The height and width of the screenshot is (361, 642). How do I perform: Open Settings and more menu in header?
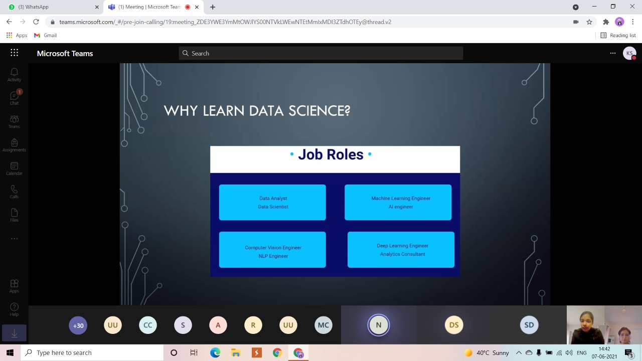pyautogui.click(x=612, y=53)
